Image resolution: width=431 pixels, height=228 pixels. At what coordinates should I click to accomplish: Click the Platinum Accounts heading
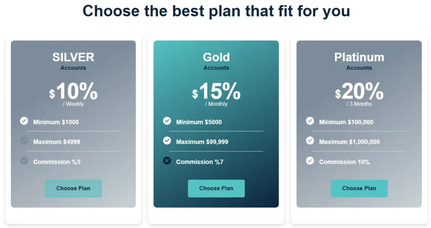click(x=359, y=57)
